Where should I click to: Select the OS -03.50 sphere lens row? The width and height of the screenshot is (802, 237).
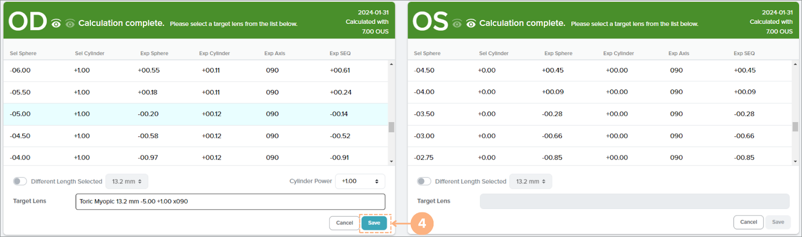599,114
